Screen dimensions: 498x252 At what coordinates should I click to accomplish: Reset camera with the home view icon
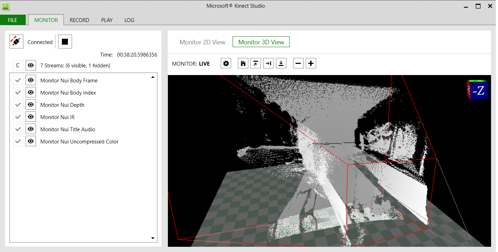243,64
